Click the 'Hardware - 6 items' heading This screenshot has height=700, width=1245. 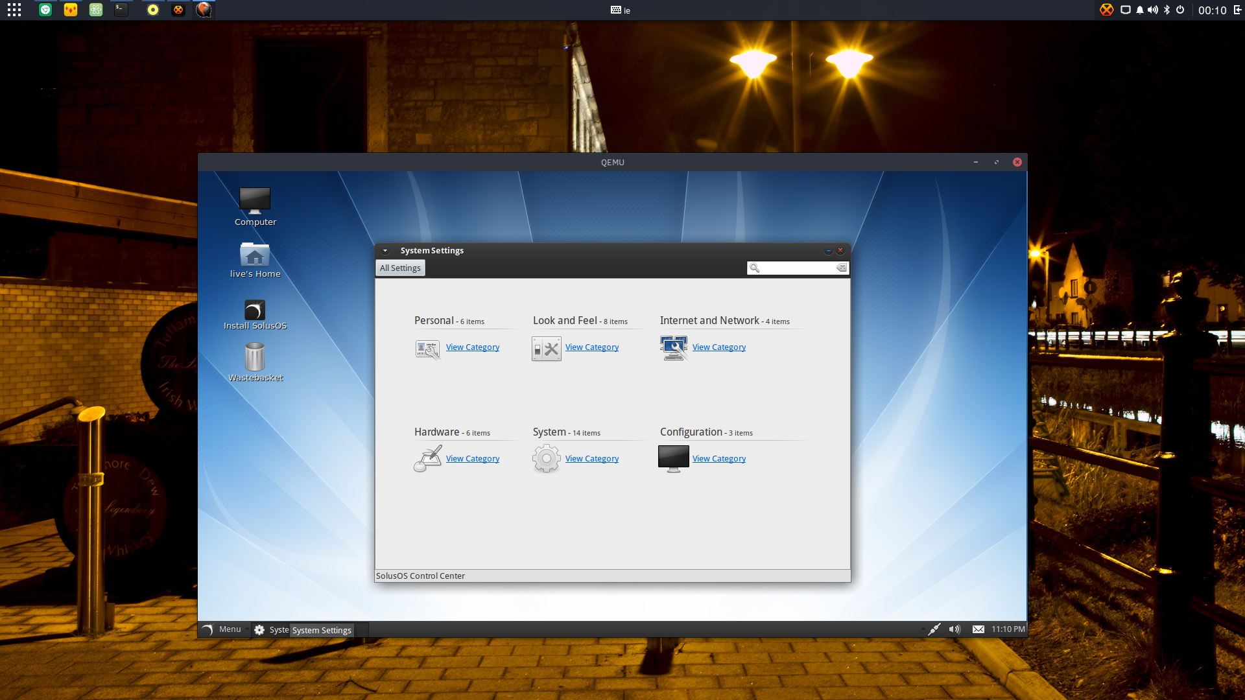click(452, 432)
